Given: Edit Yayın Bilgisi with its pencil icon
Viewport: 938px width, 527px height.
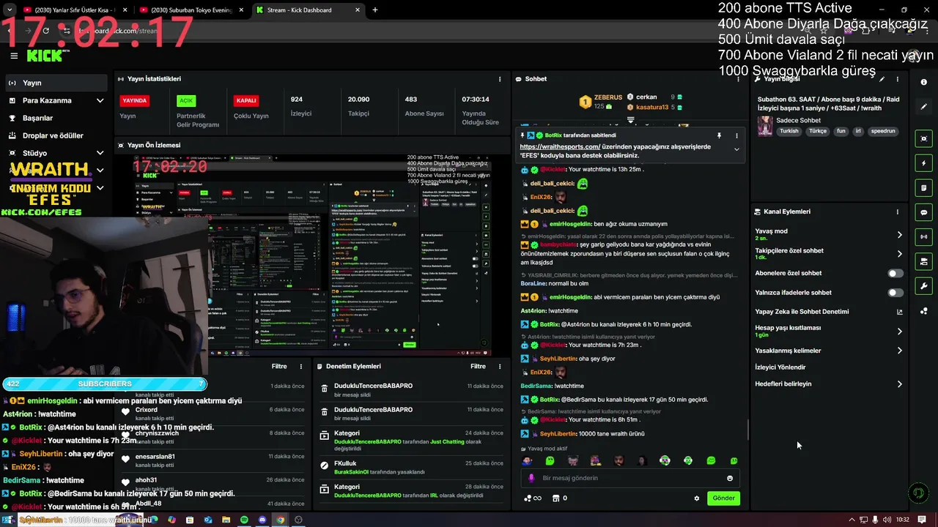Looking at the screenshot, I should (x=882, y=79).
